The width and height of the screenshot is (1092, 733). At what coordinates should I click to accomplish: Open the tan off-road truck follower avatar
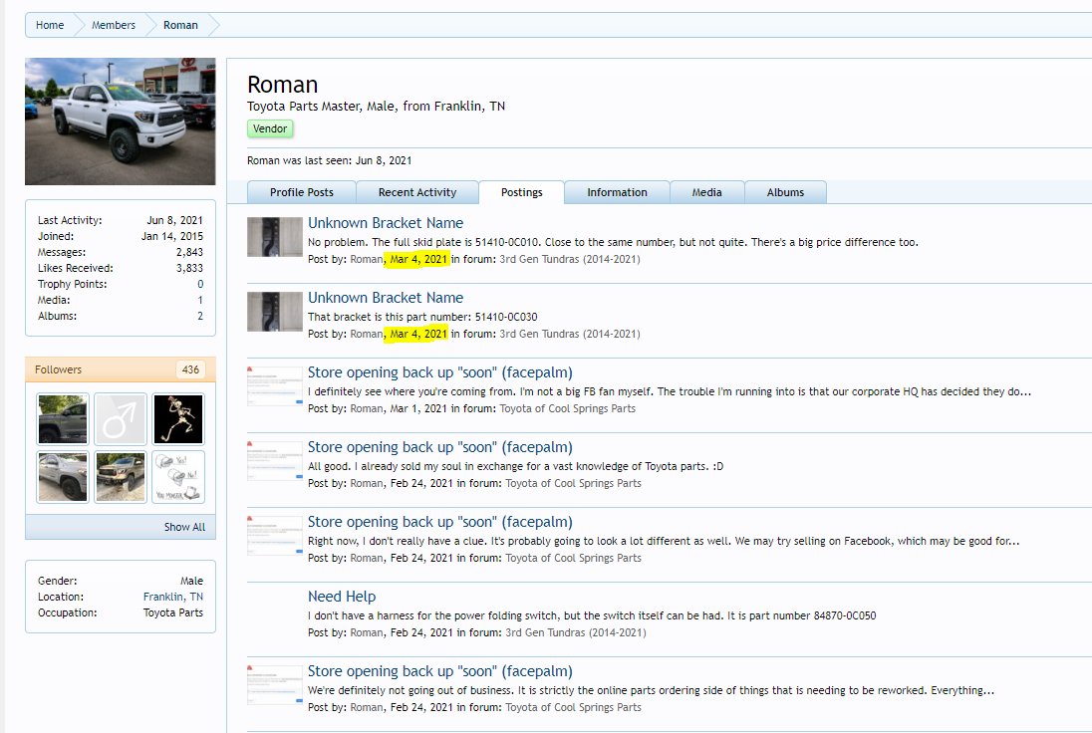(x=121, y=477)
